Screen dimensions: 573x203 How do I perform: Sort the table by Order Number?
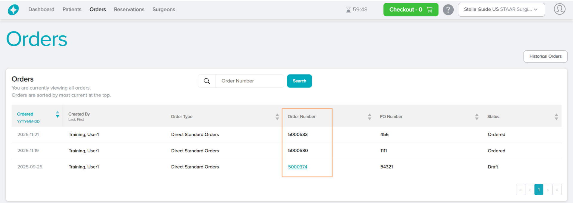[x=369, y=117]
